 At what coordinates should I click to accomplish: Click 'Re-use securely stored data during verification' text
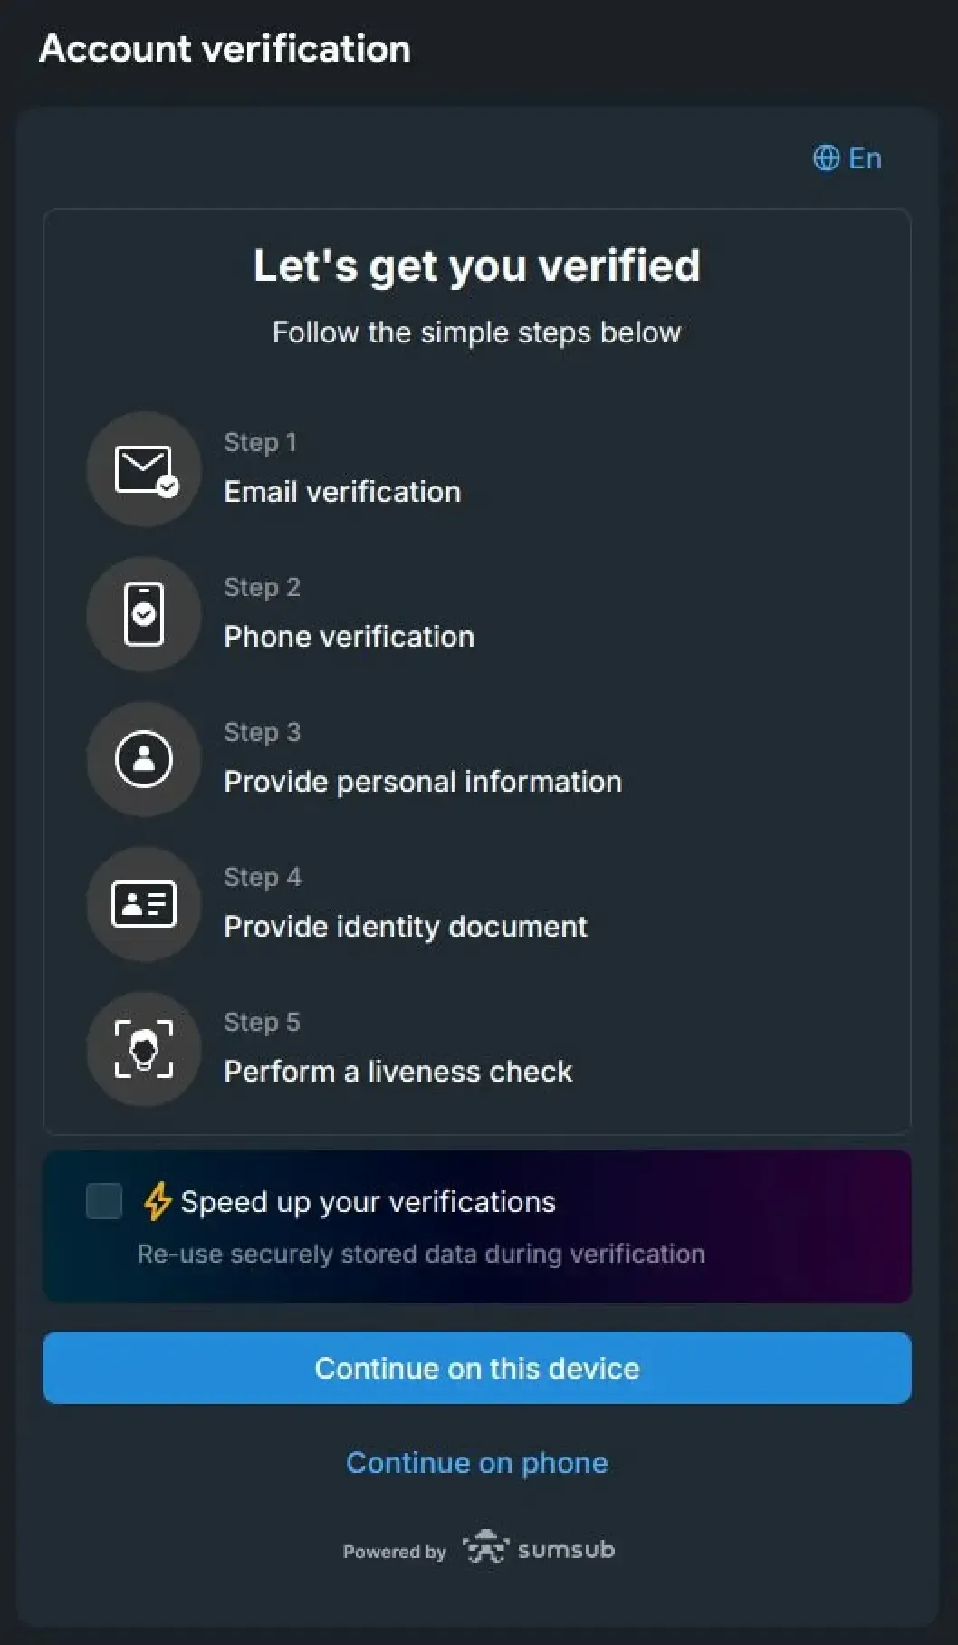[x=421, y=1254]
